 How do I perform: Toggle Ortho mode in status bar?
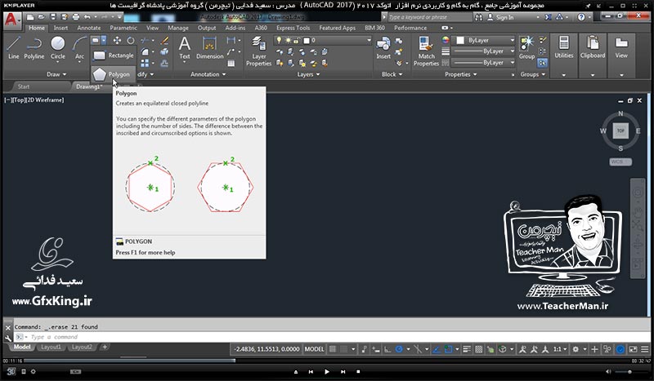(x=387, y=349)
